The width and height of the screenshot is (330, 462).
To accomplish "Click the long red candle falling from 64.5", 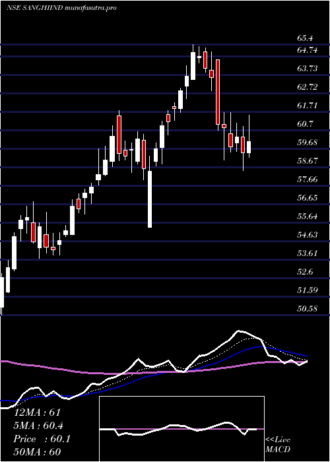I will [x=218, y=92].
